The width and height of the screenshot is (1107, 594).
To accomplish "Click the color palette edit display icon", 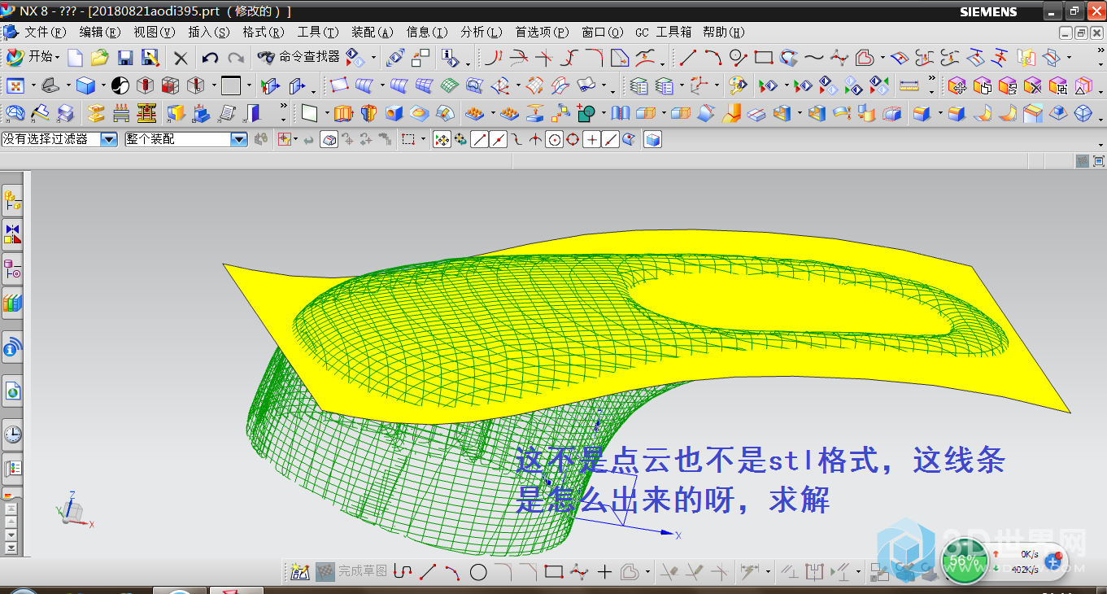I will 738,85.
